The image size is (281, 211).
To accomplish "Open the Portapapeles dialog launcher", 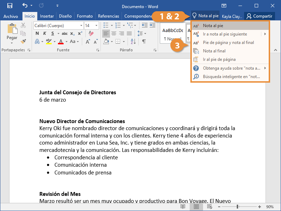I will tap(29, 50).
